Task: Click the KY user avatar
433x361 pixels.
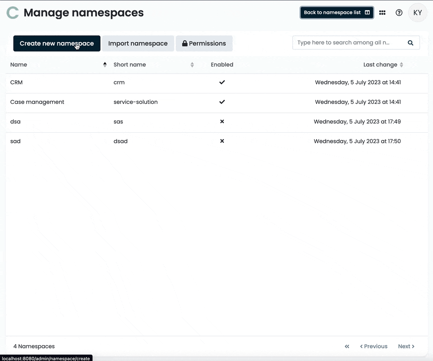Action: 417,13
